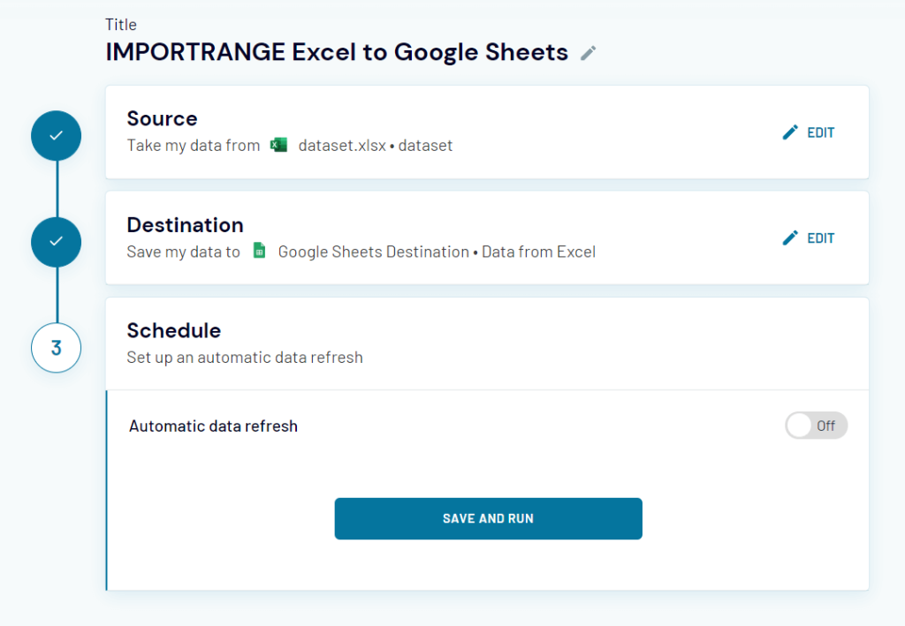The image size is (905, 626).
Task: Select the Schedule section heading
Action: tap(174, 330)
